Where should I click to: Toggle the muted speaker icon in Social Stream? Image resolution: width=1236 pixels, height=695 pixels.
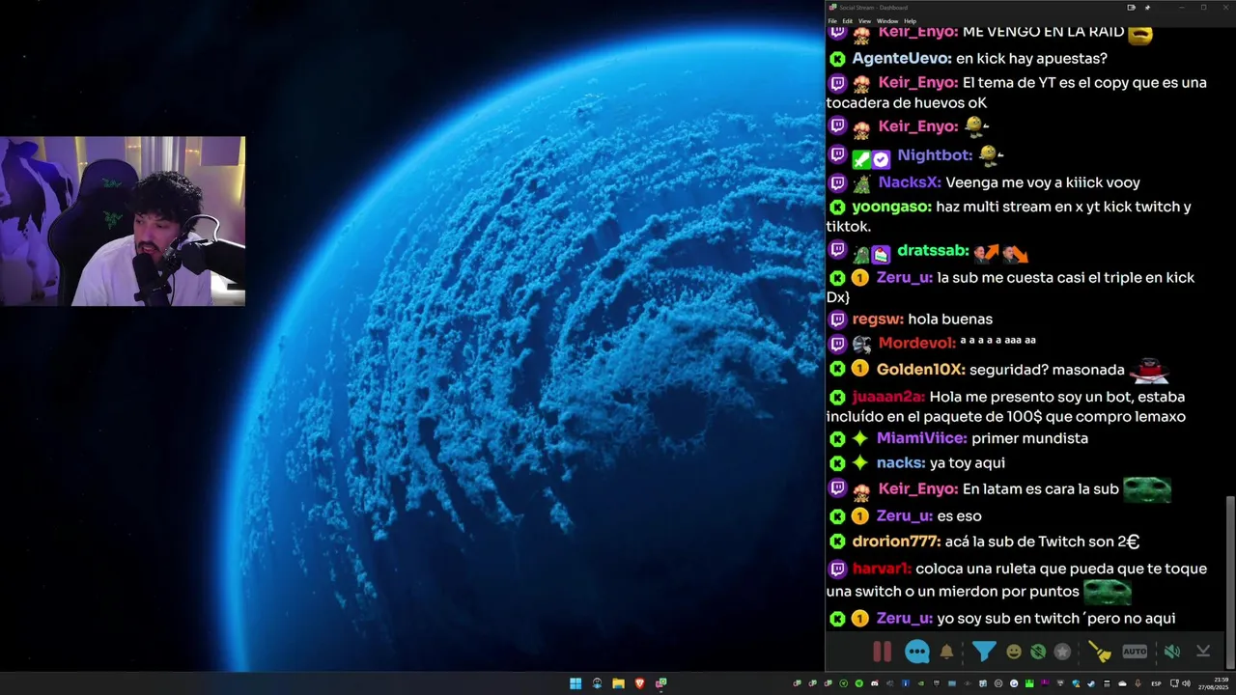1171,652
